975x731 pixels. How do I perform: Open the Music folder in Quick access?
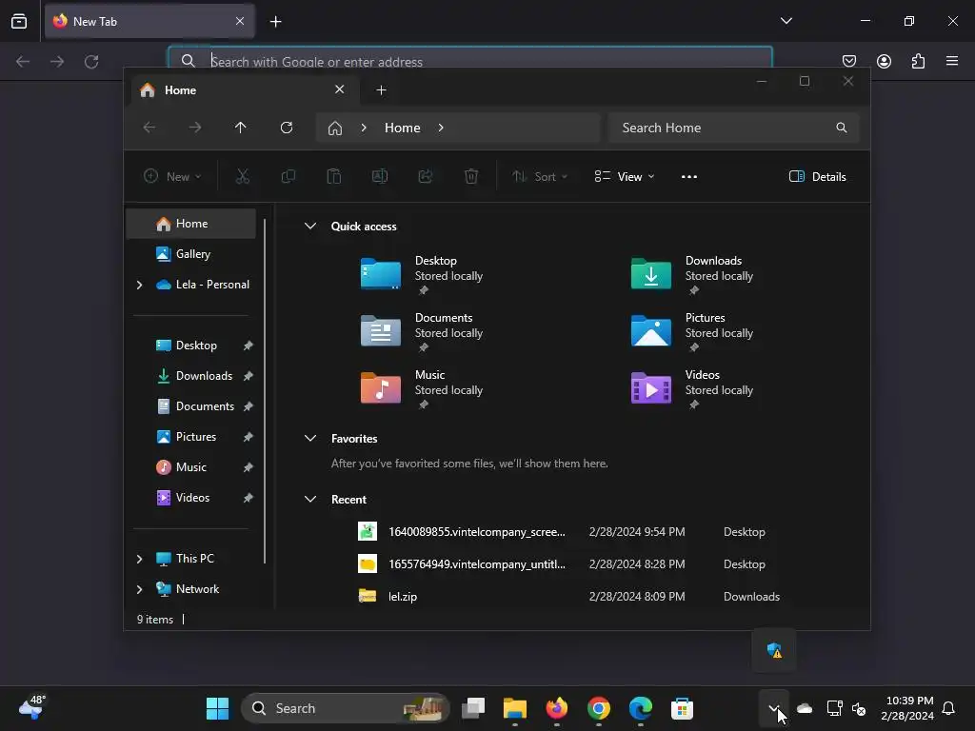(x=423, y=388)
